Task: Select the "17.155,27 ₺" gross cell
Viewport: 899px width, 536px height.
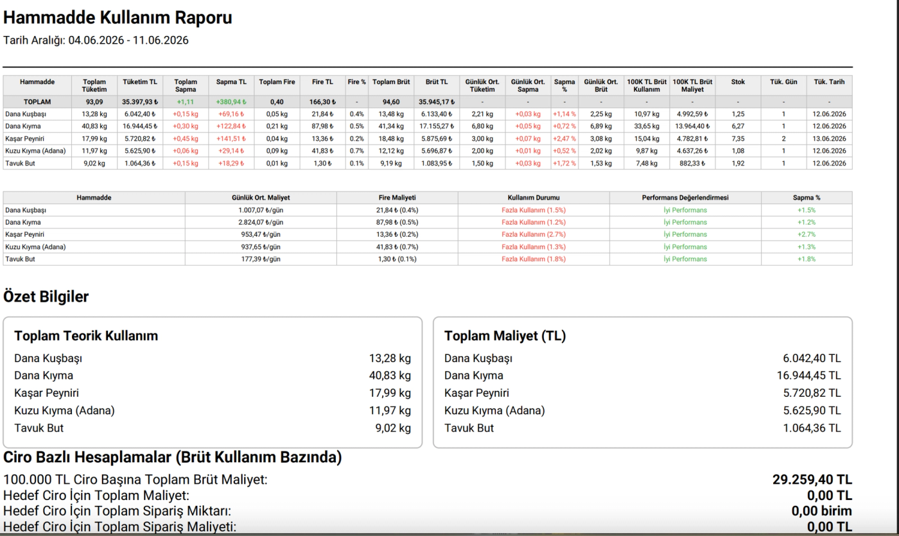Action: point(437,126)
